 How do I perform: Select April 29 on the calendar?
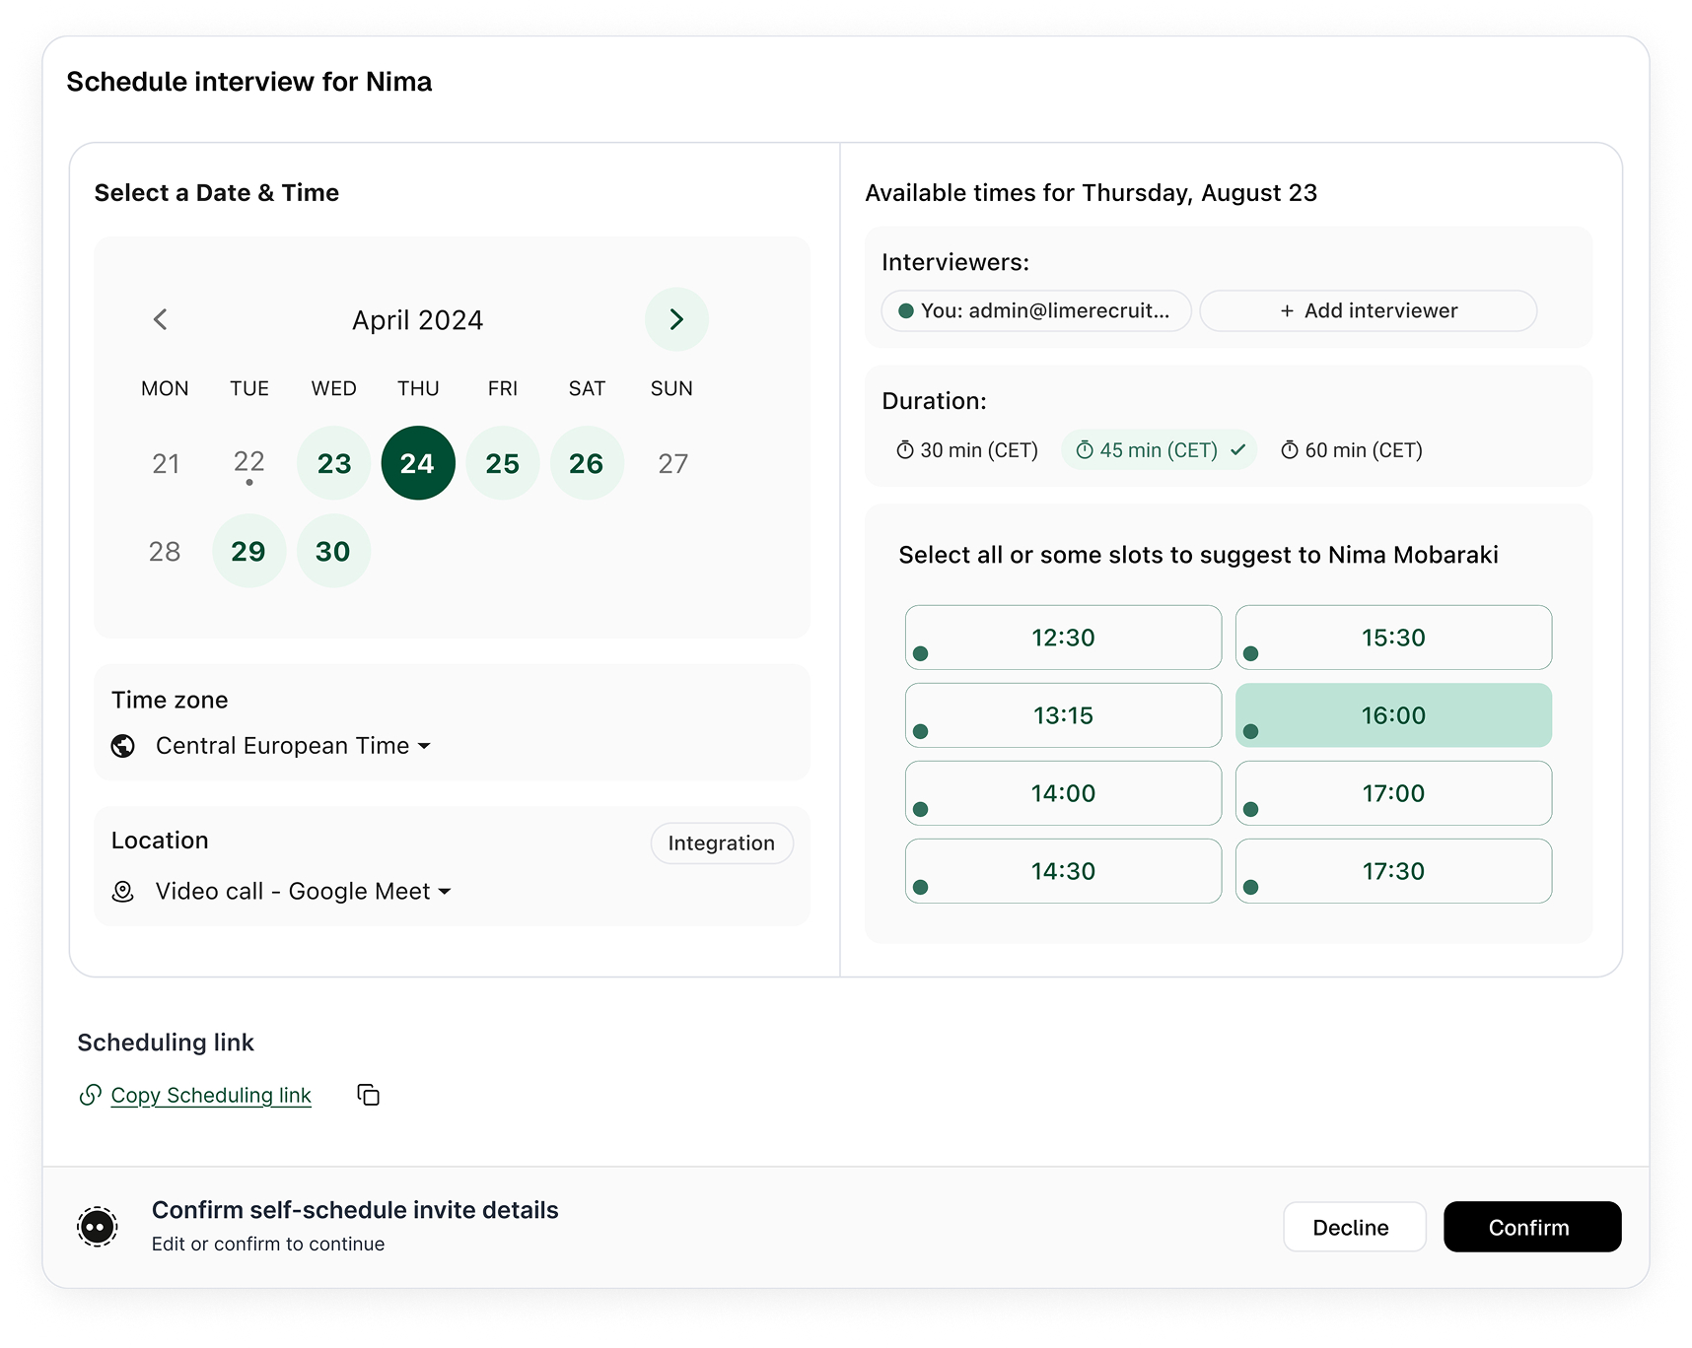[249, 551]
